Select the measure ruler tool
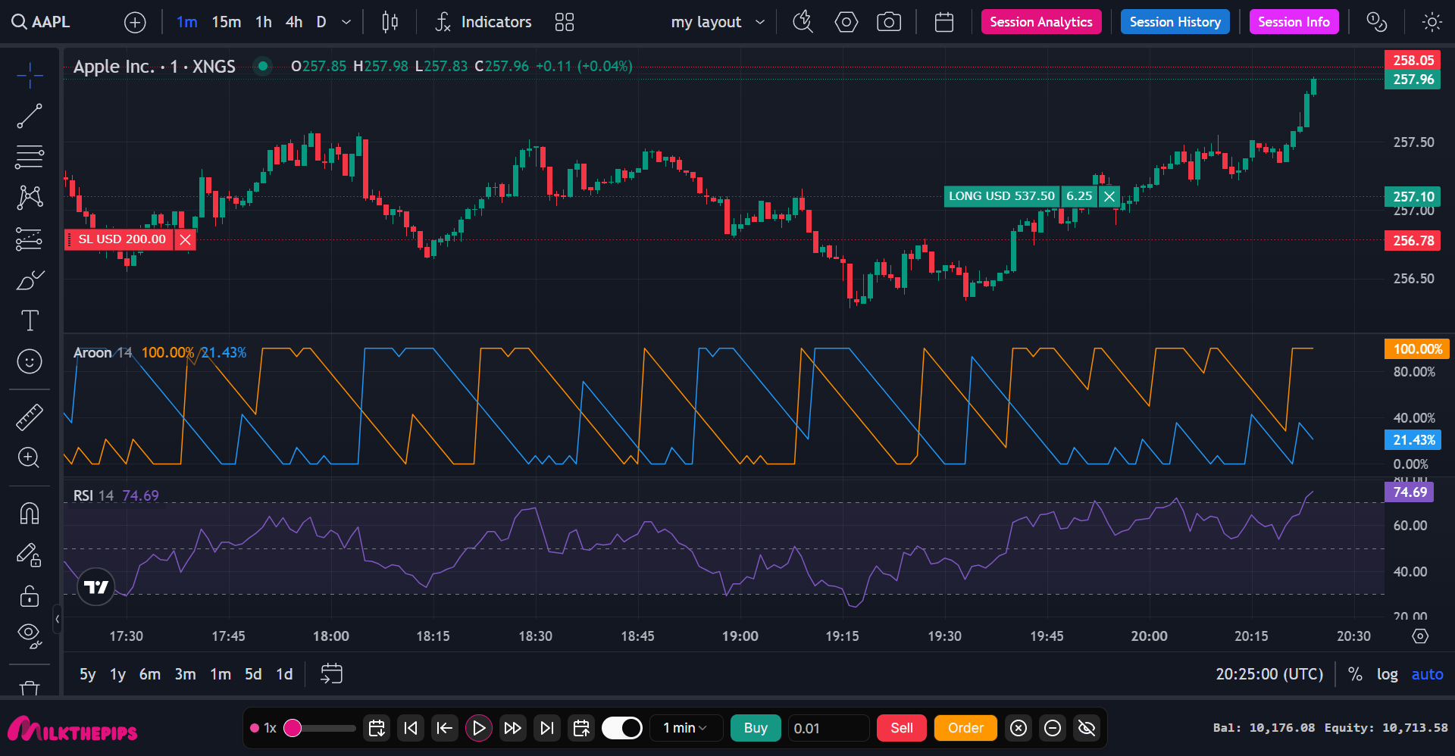The height and width of the screenshot is (756, 1455). [29, 416]
